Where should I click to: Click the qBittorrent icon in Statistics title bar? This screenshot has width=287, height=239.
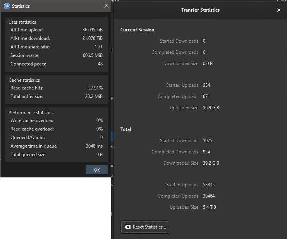pos(7,6)
